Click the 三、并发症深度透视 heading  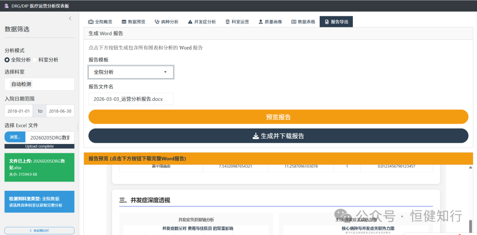(x=144, y=200)
